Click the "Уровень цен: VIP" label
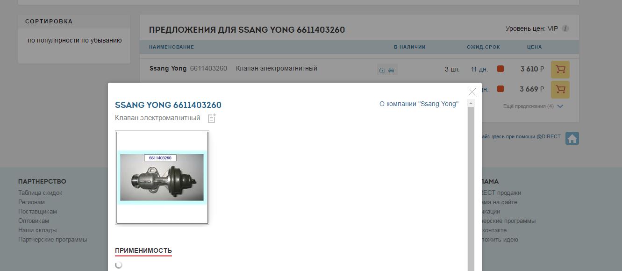Screen dimensions: 622x271 click(532, 29)
